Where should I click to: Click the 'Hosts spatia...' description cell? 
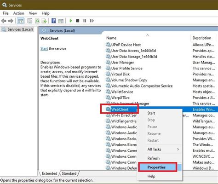pyautogui.click(x=204, y=86)
